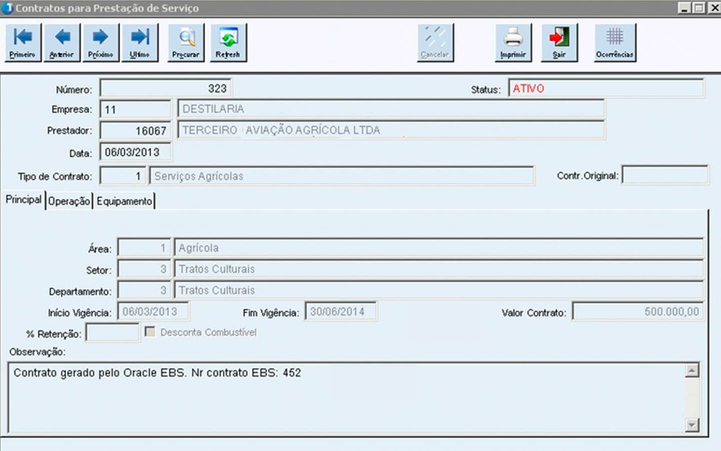The image size is (721, 451).
Task: Go to first record with Primeiro
Action: pyautogui.click(x=23, y=43)
